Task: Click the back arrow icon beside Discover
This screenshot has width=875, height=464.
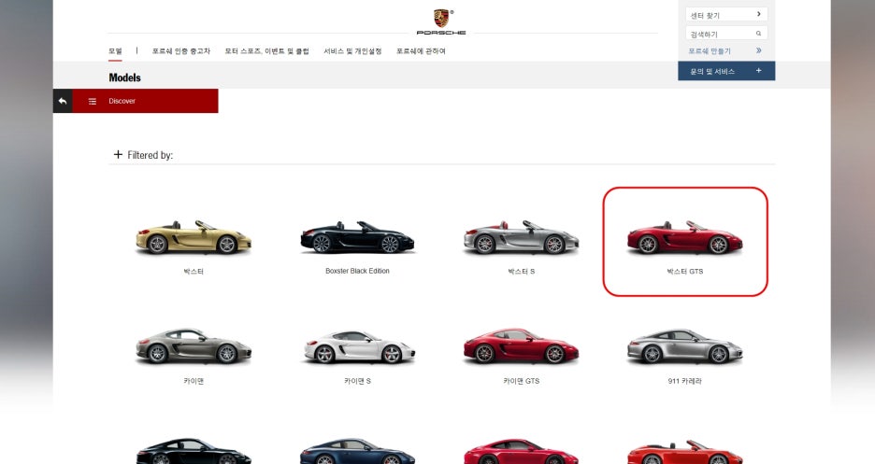Action: (x=63, y=101)
